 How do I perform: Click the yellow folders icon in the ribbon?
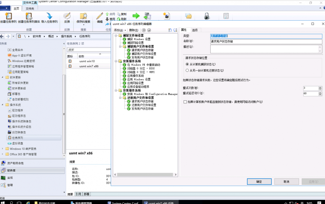(188, 16)
